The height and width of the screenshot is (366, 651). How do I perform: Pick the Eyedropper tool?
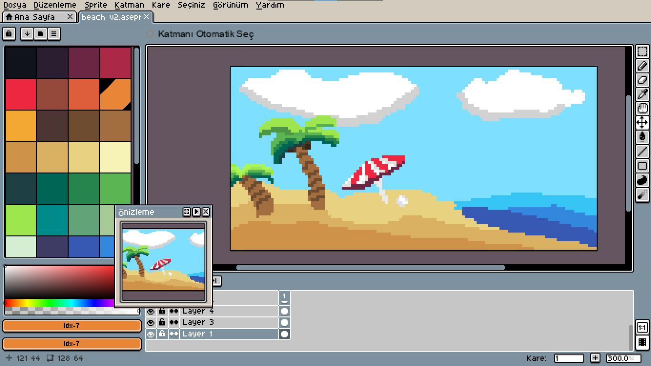642,94
